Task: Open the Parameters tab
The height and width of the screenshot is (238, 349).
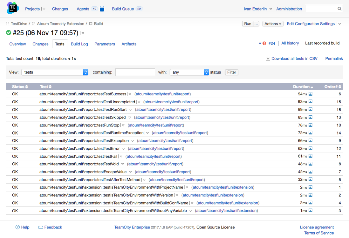Action: pos(104,44)
